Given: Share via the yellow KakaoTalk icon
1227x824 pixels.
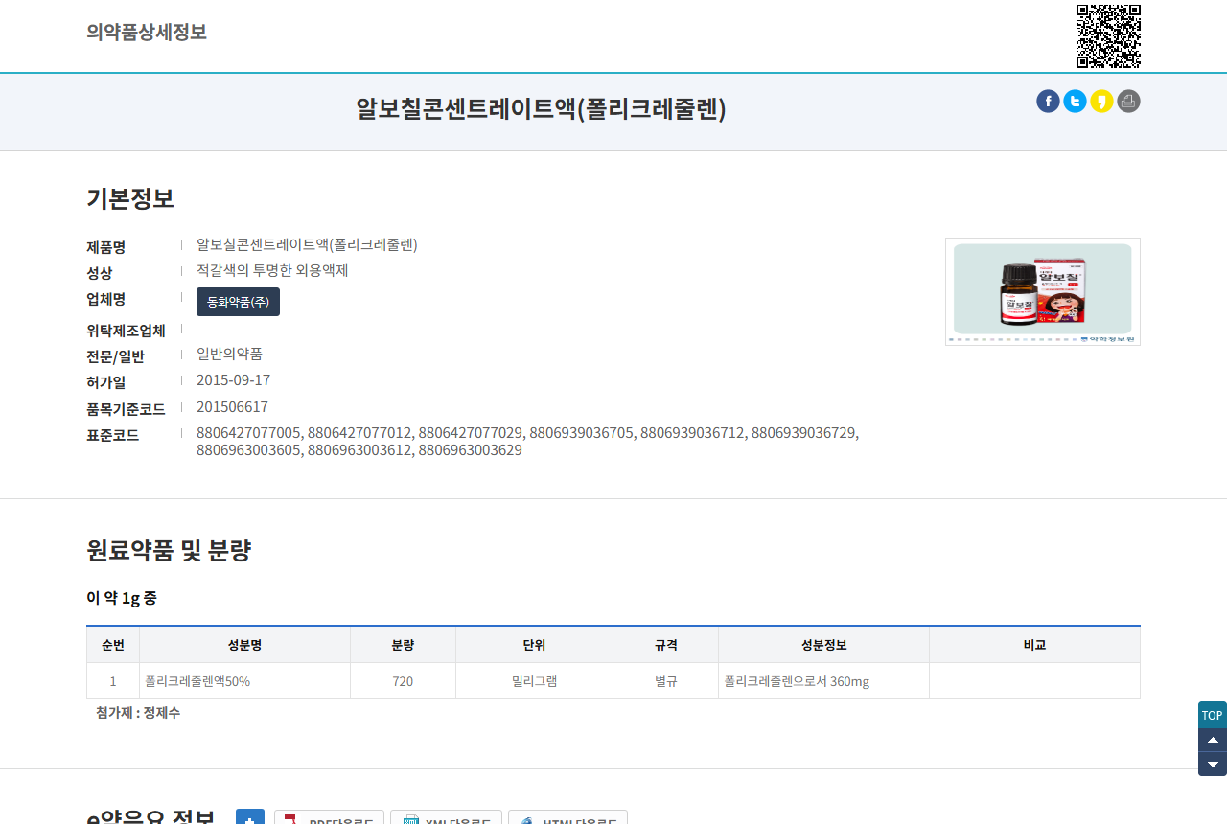Looking at the screenshot, I should [x=1101, y=102].
